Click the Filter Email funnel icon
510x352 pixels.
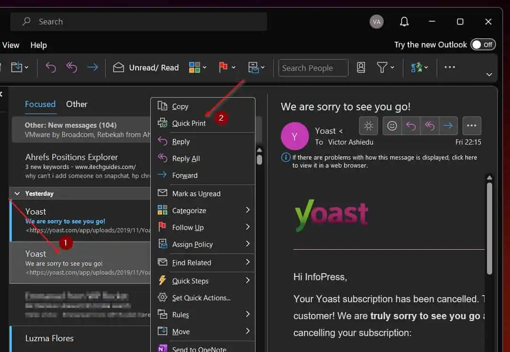coord(382,67)
